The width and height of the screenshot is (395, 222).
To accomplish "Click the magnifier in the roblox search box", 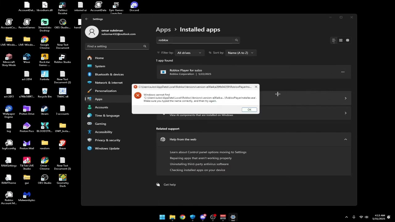I will (x=236, y=40).
